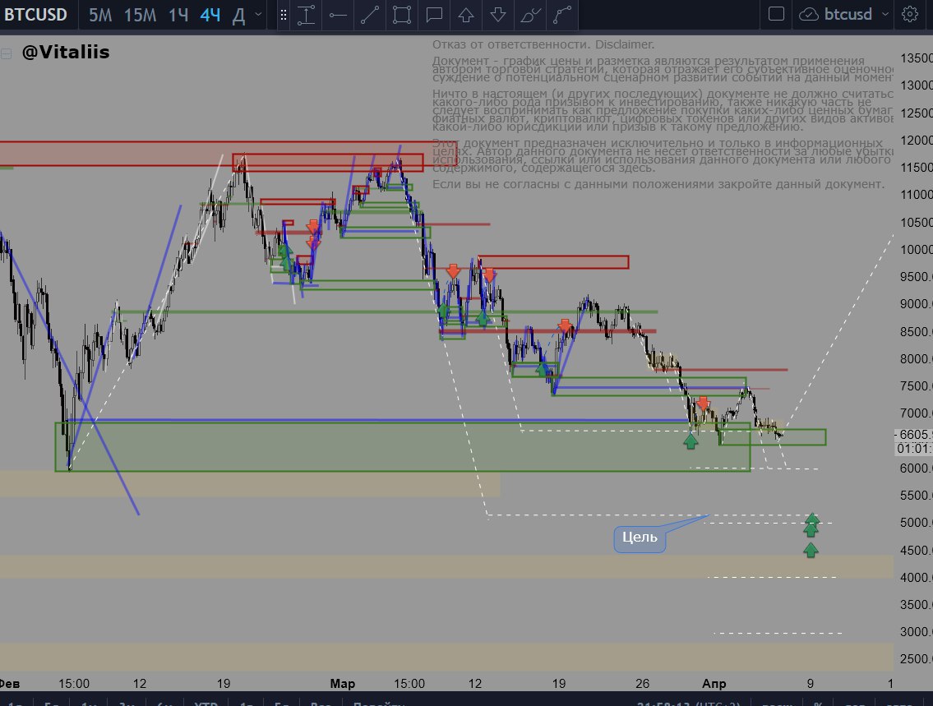
Task: Switch to the 1Ч timeframe
Action: (178, 15)
